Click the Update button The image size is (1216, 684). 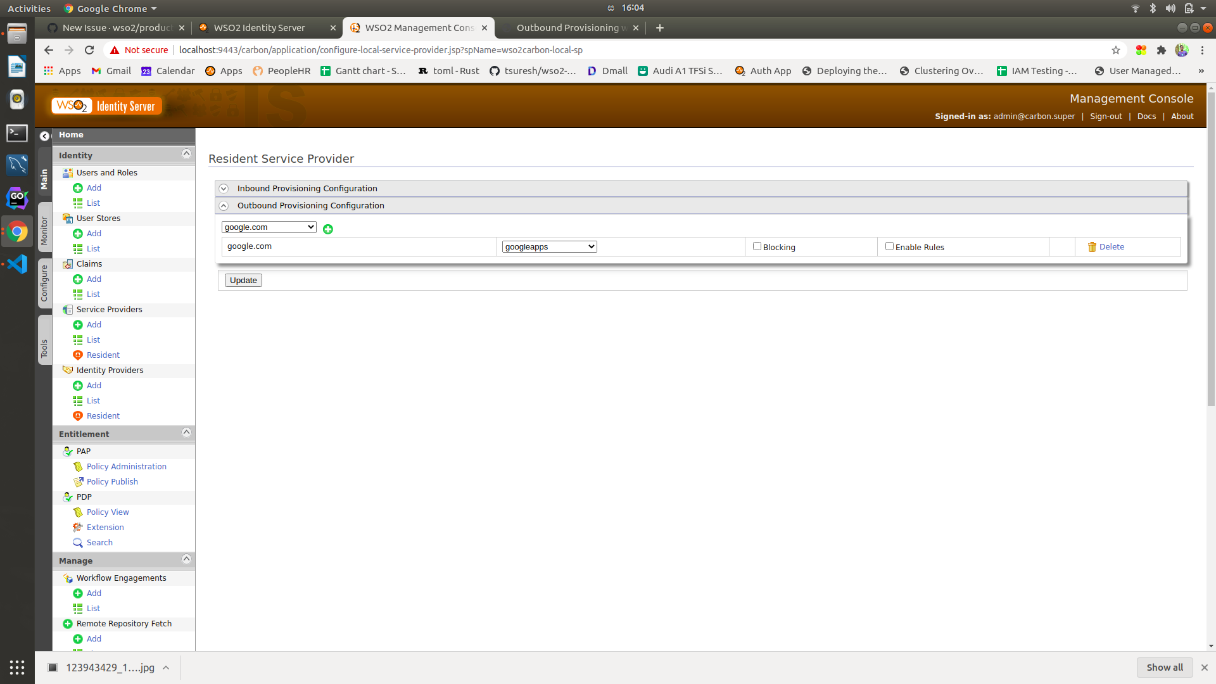(x=243, y=280)
